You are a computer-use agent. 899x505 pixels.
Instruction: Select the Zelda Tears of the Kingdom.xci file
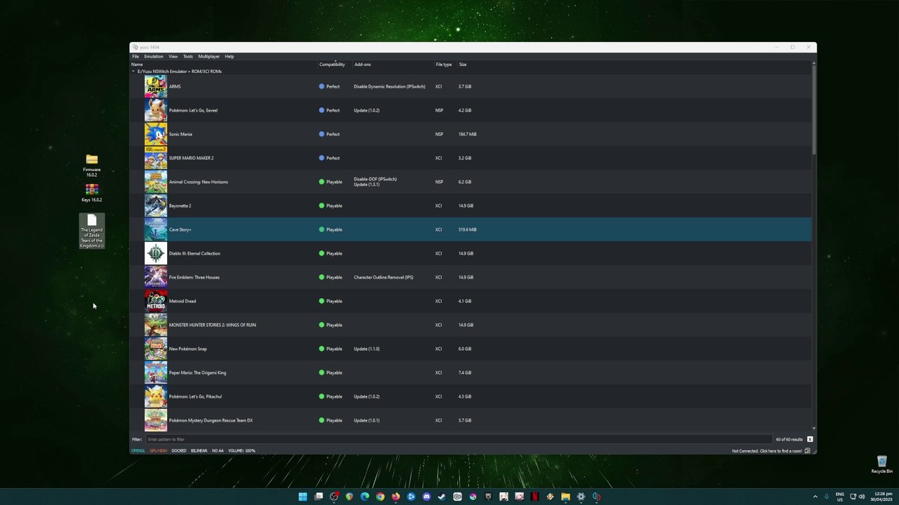tap(92, 231)
